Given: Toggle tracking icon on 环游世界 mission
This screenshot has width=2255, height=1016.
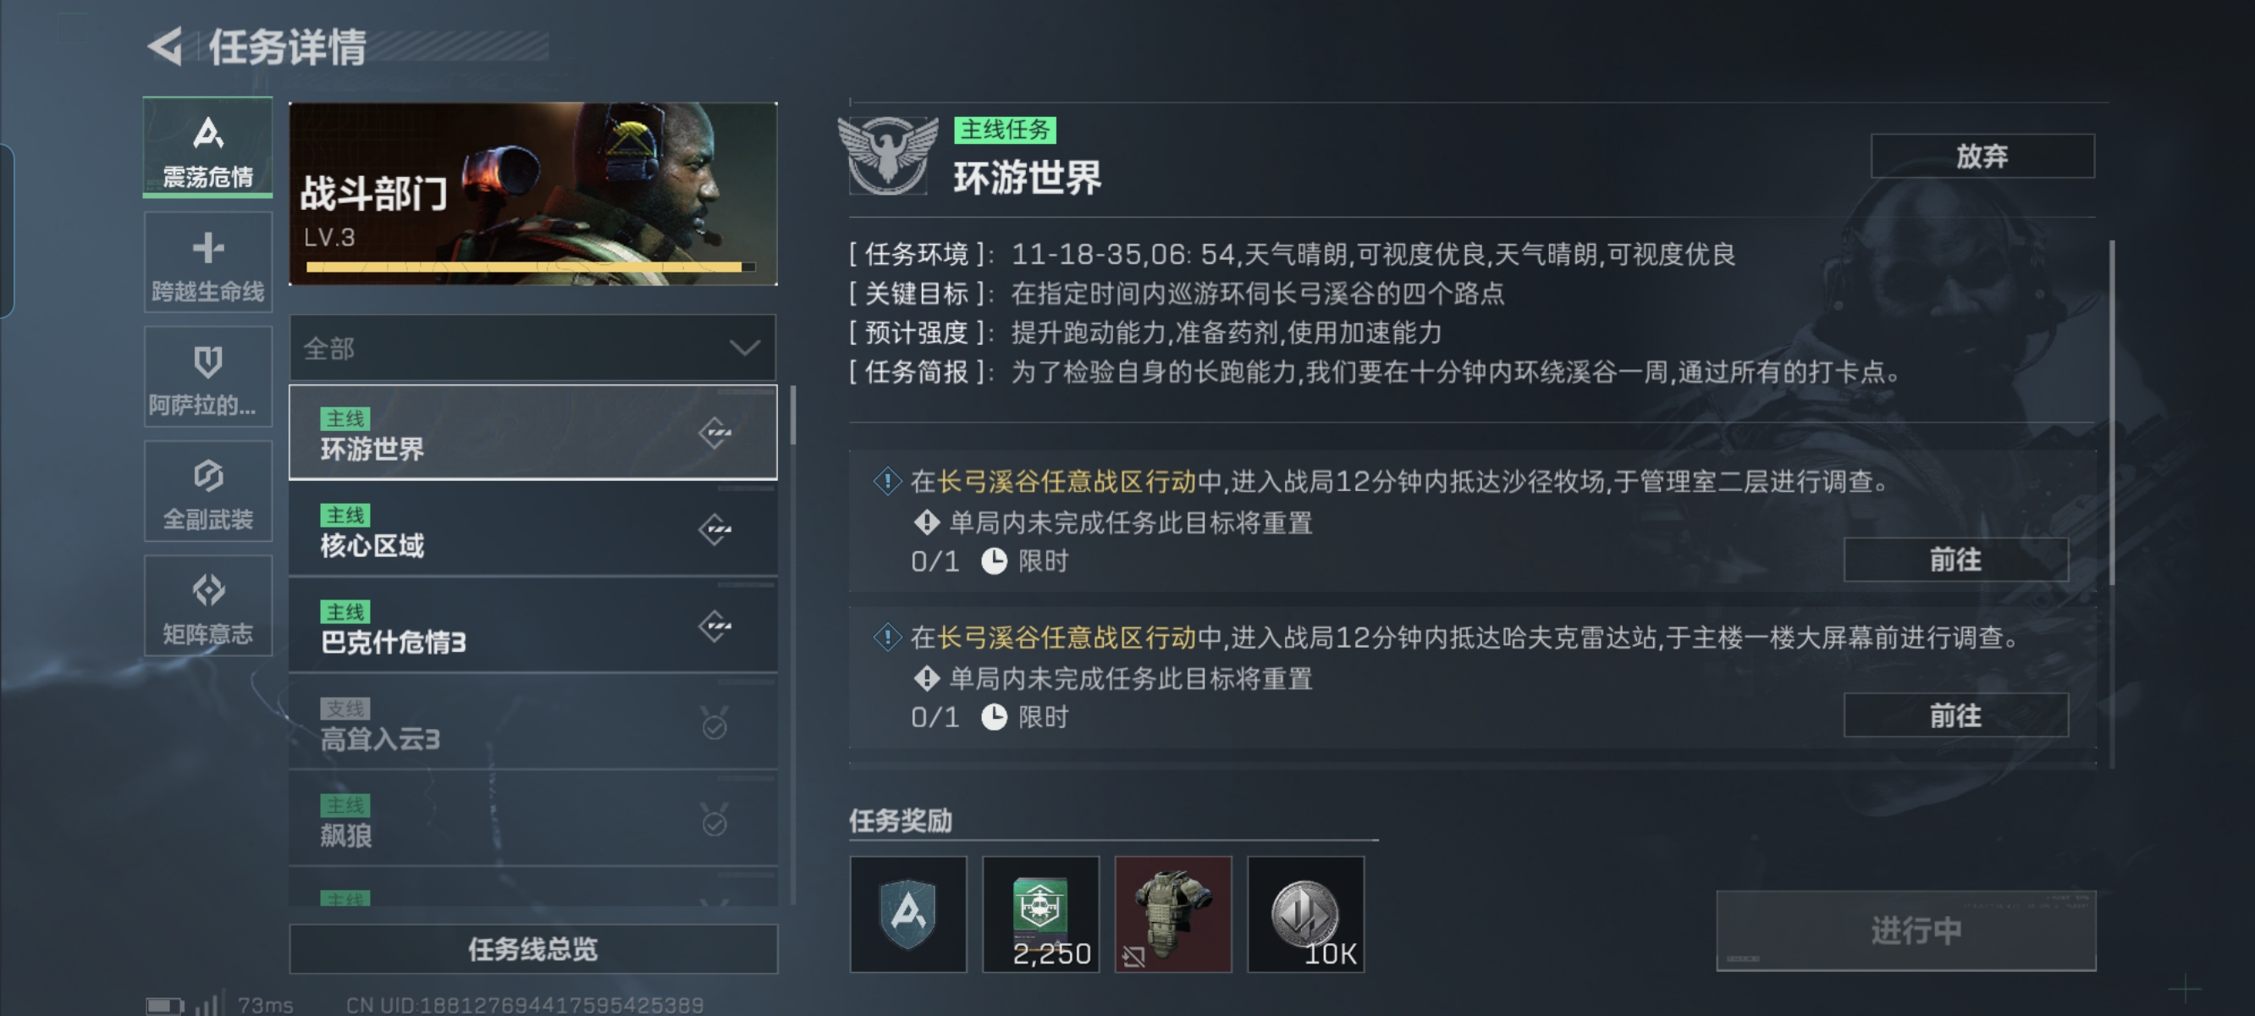Looking at the screenshot, I should tap(715, 433).
